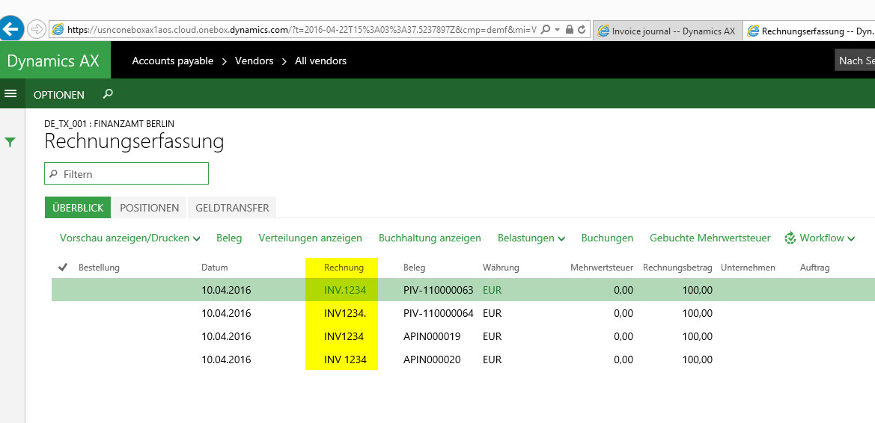Click the browser back arrow button

tap(10, 29)
